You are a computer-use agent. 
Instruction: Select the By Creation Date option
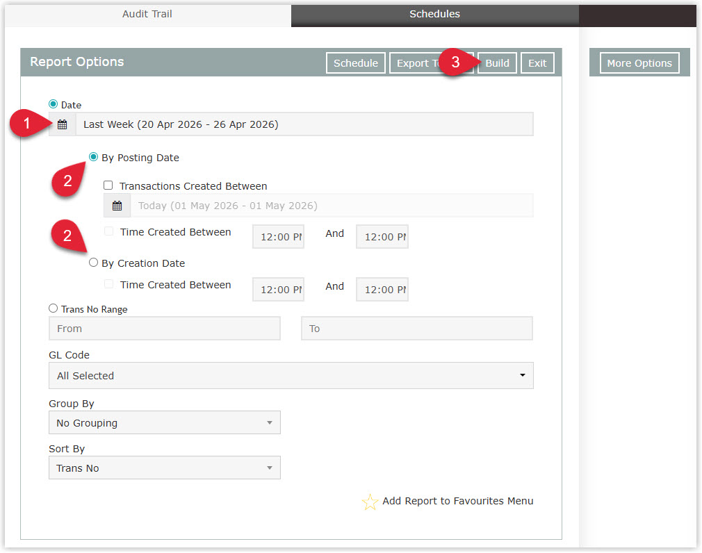[93, 263]
